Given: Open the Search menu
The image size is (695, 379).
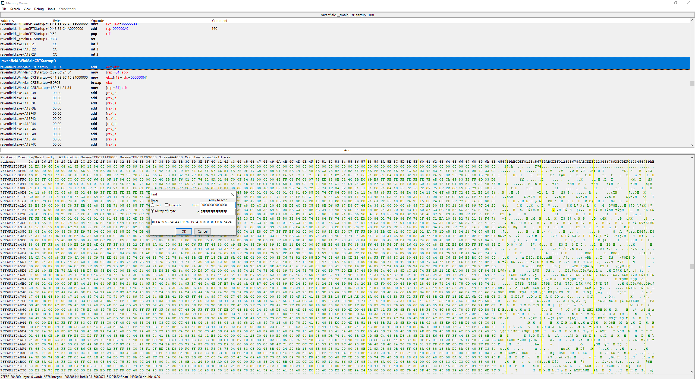Looking at the screenshot, I should click(x=15, y=9).
